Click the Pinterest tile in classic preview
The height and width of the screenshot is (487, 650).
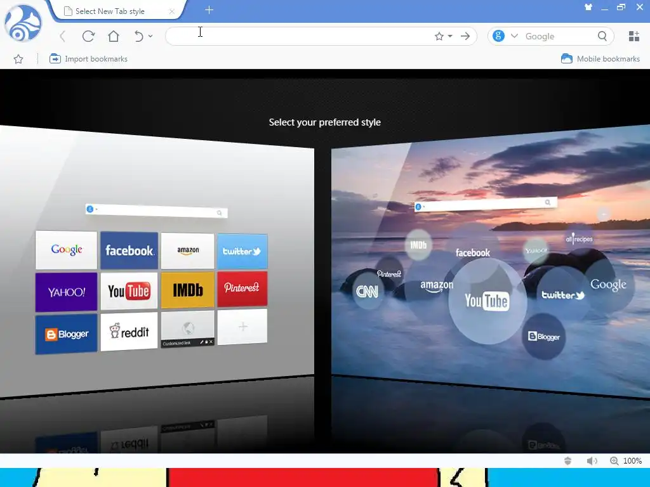click(x=242, y=289)
